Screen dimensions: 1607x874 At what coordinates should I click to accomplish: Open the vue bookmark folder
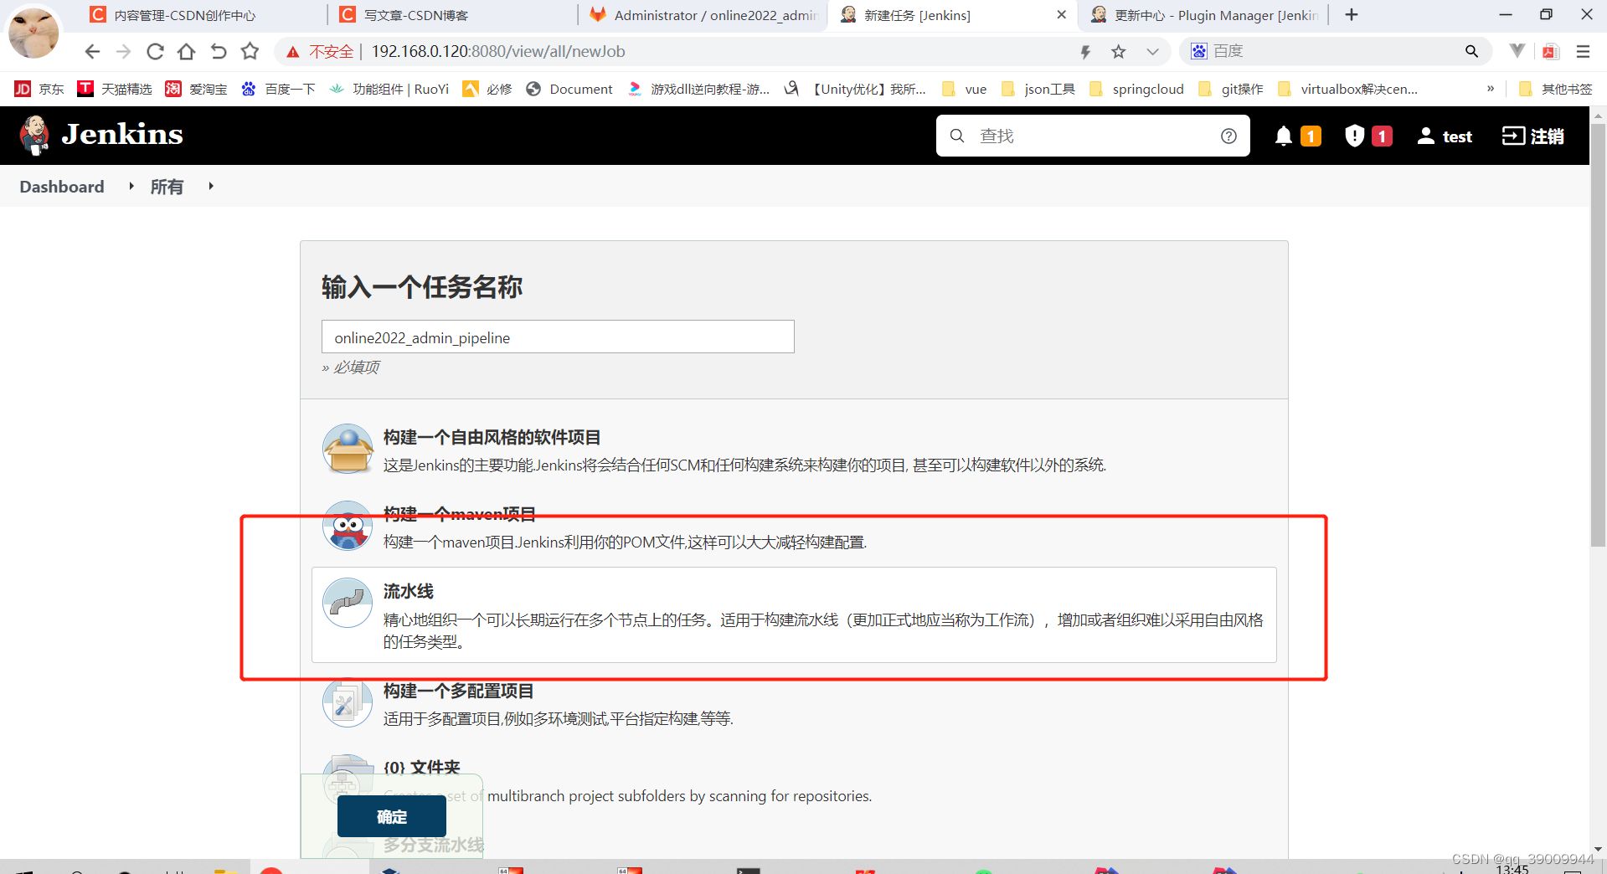coord(964,89)
